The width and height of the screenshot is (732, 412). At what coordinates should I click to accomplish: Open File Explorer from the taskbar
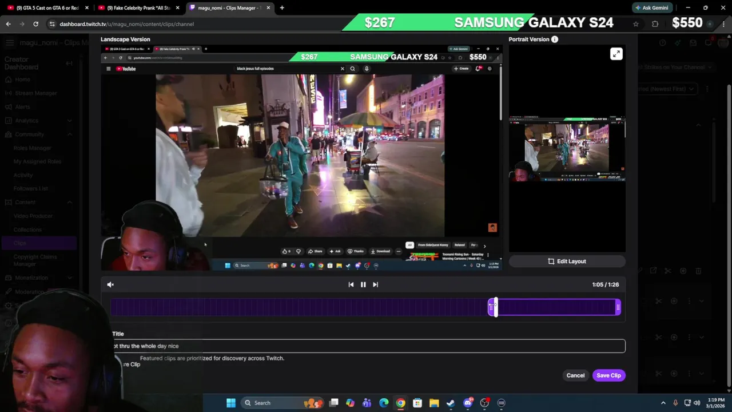tap(434, 403)
